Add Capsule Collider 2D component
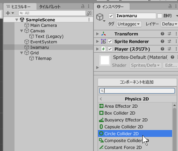The image size is (178, 151). click(135, 127)
